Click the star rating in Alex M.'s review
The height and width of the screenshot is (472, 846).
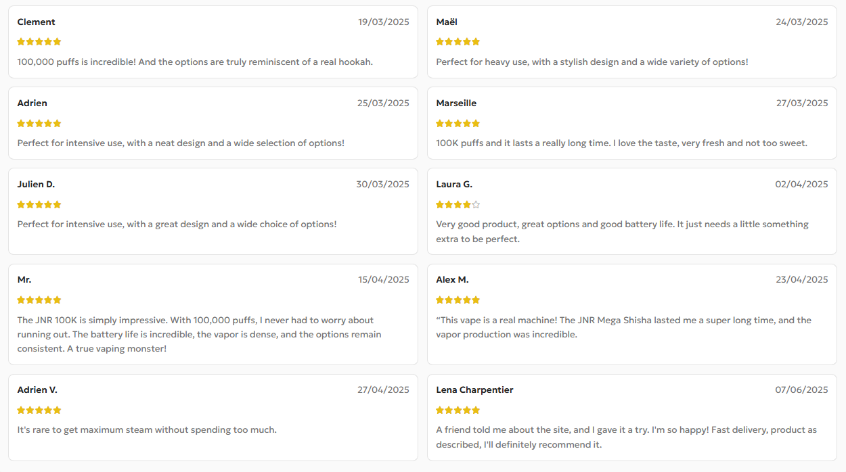click(458, 300)
